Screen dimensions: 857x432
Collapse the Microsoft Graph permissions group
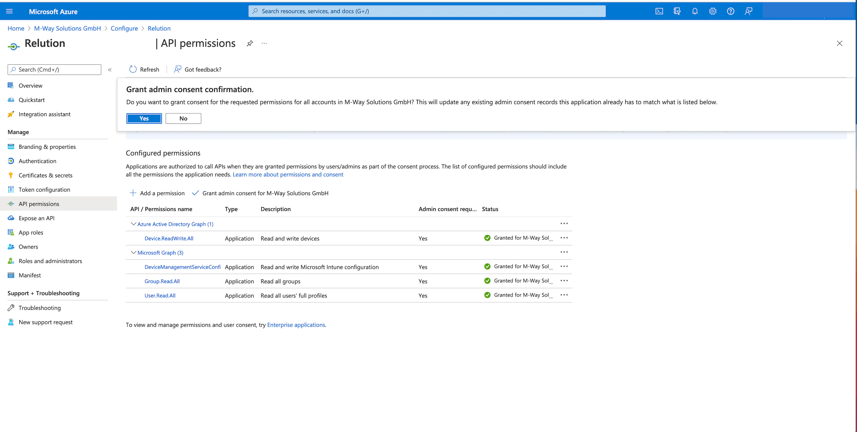tap(133, 253)
